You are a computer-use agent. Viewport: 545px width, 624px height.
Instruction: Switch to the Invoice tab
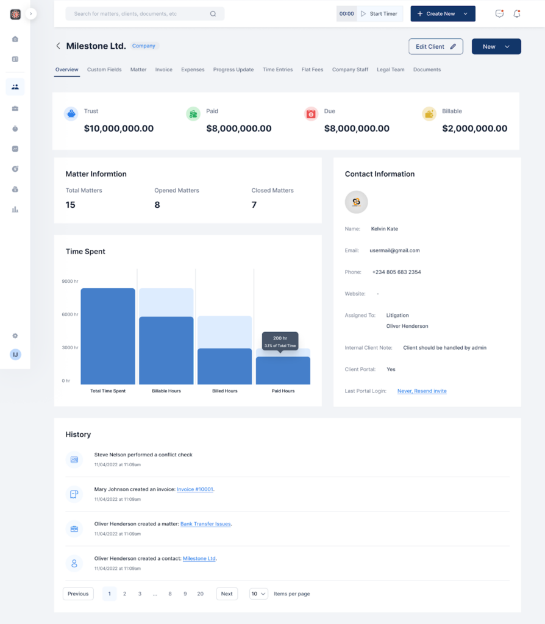[x=163, y=69]
